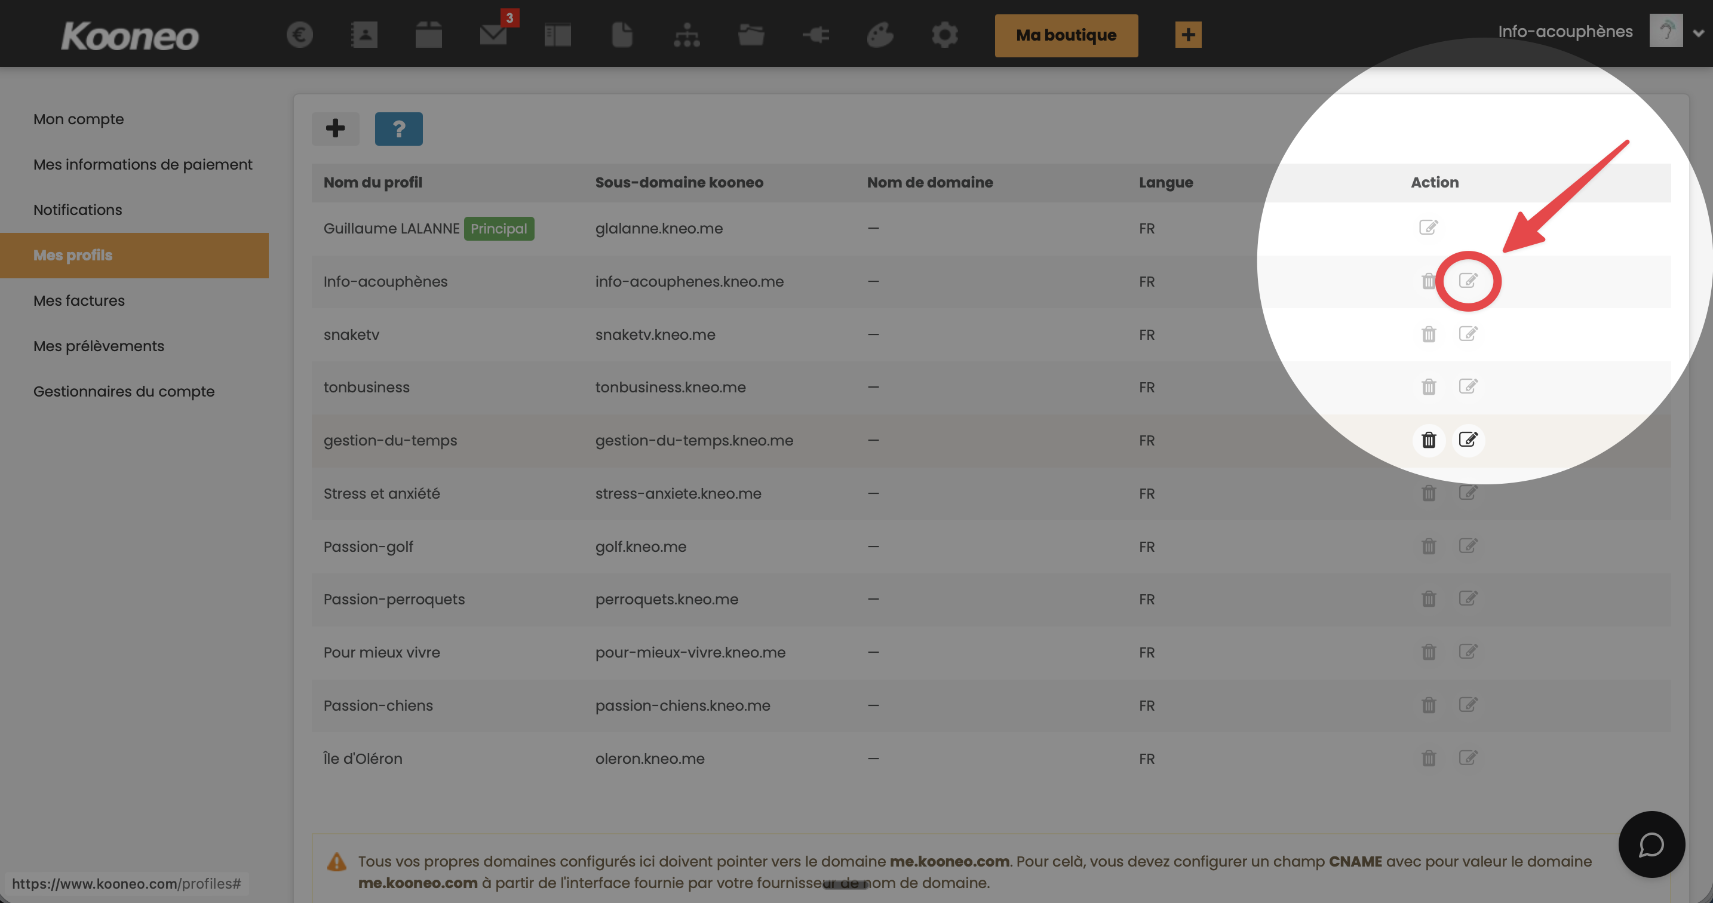Click the euro currency icon in navbar
This screenshot has height=903, width=1713.
pyautogui.click(x=299, y=35)
